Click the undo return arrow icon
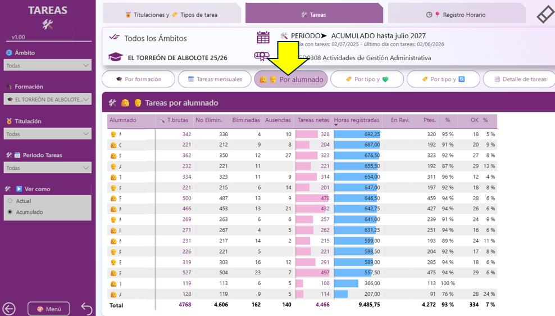The height and width of the screenshot is (316, 555). pyautogui.click(x=87, y=309)
